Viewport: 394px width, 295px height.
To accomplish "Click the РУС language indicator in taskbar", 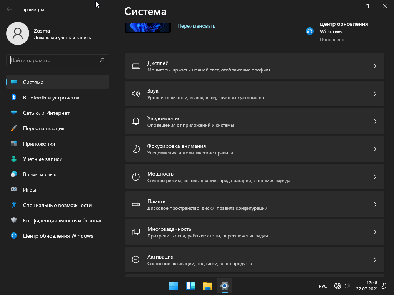I will [323, 286].
